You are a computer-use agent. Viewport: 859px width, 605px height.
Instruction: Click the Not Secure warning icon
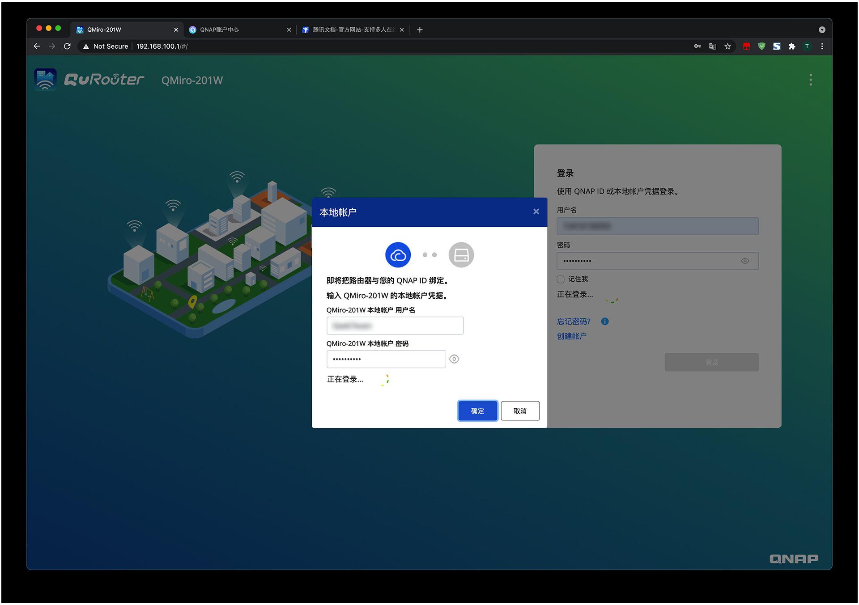[x=86, y=47]
